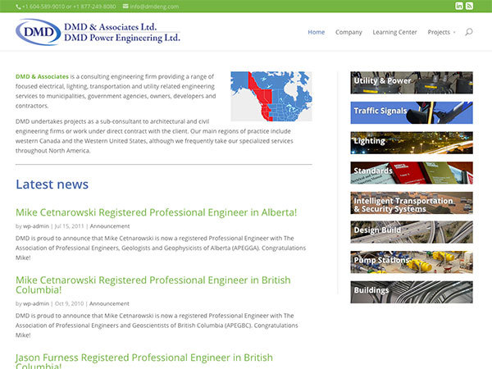Open the Buildings banner
This screenshot has width=492, height=369.
[412, 292]
